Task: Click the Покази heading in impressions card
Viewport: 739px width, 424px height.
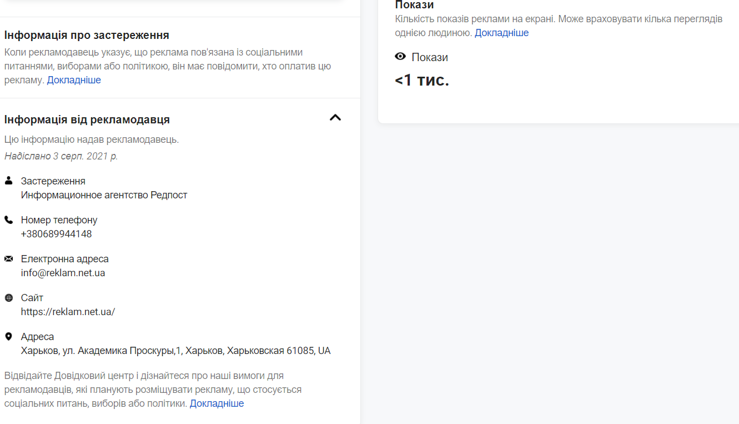Action: [x=414, y=5]
